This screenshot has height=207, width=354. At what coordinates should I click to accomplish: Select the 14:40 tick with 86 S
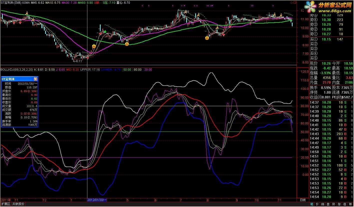point(331,120)
